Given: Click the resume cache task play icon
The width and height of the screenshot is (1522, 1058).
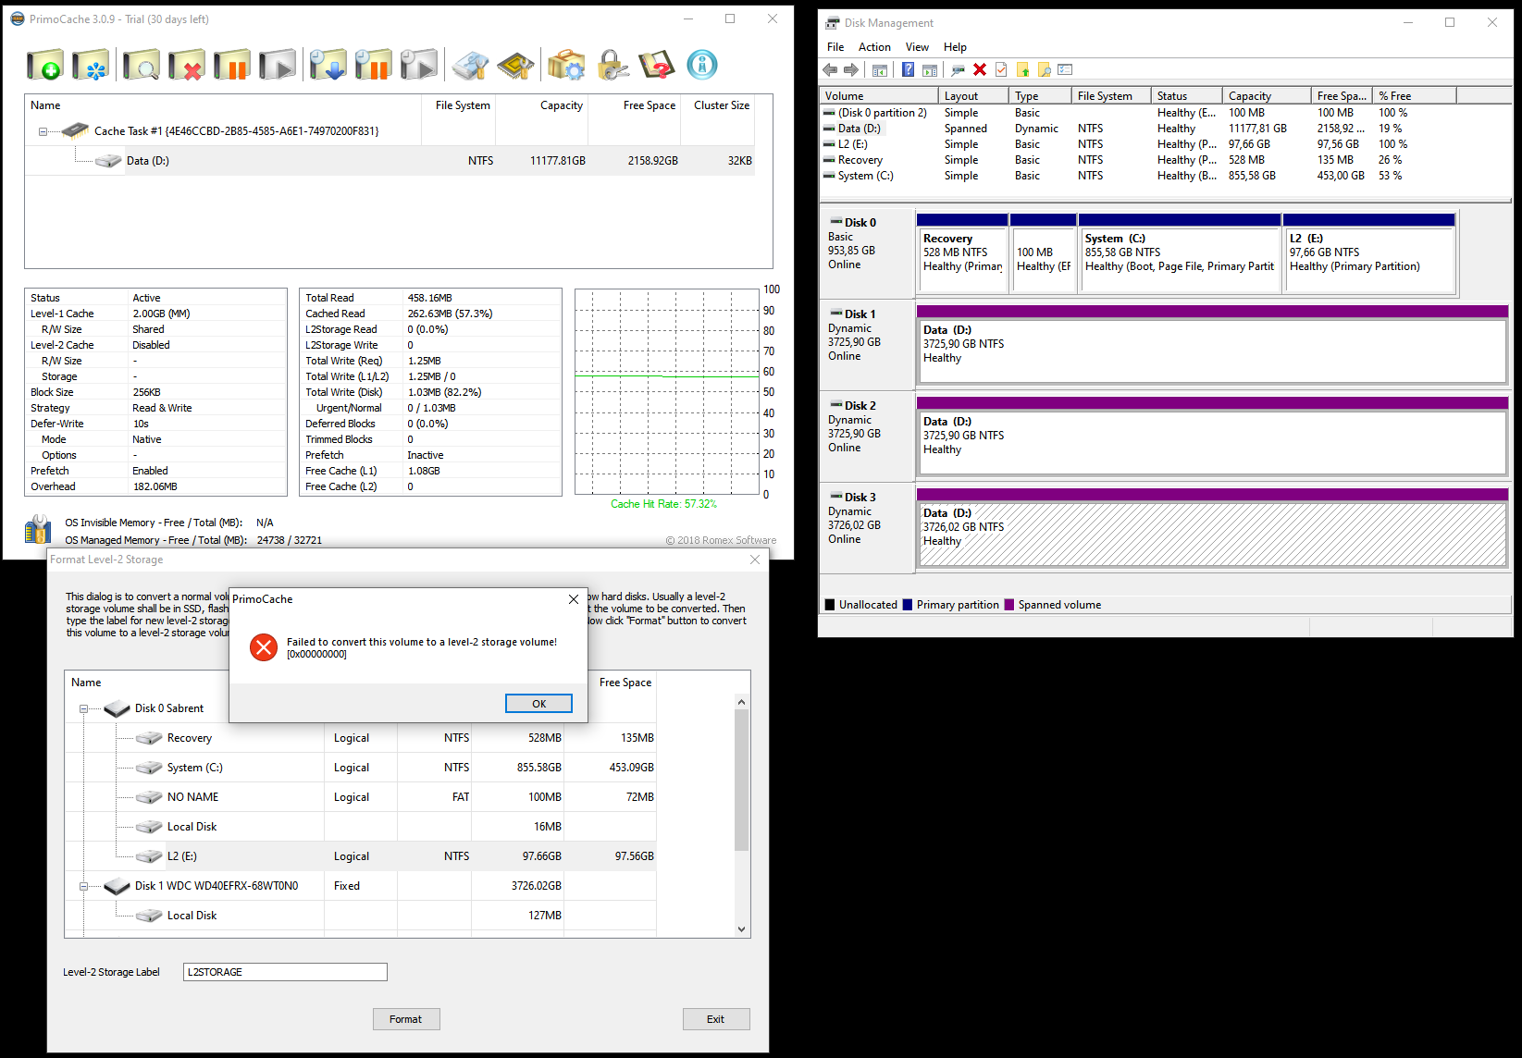Looking at the screenshot, I should 278,65.
